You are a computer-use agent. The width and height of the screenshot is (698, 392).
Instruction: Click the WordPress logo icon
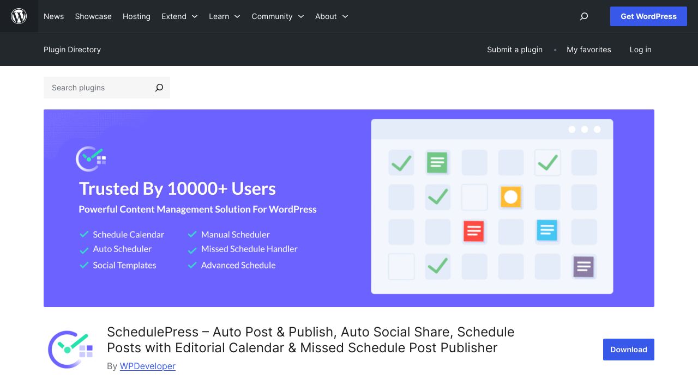19,16
